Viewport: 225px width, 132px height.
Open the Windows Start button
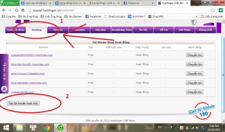coord(6,128)
